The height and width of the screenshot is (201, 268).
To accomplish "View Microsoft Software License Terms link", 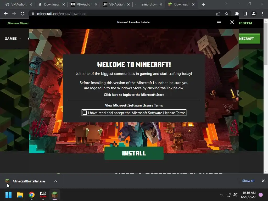I will (x=134, y=105).
